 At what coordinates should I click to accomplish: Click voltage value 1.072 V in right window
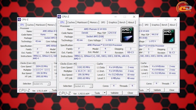point(153,41)
